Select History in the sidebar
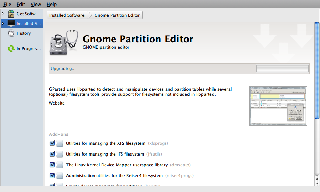The width and height of the screenshot is (320, 192). tap(22, 33)
